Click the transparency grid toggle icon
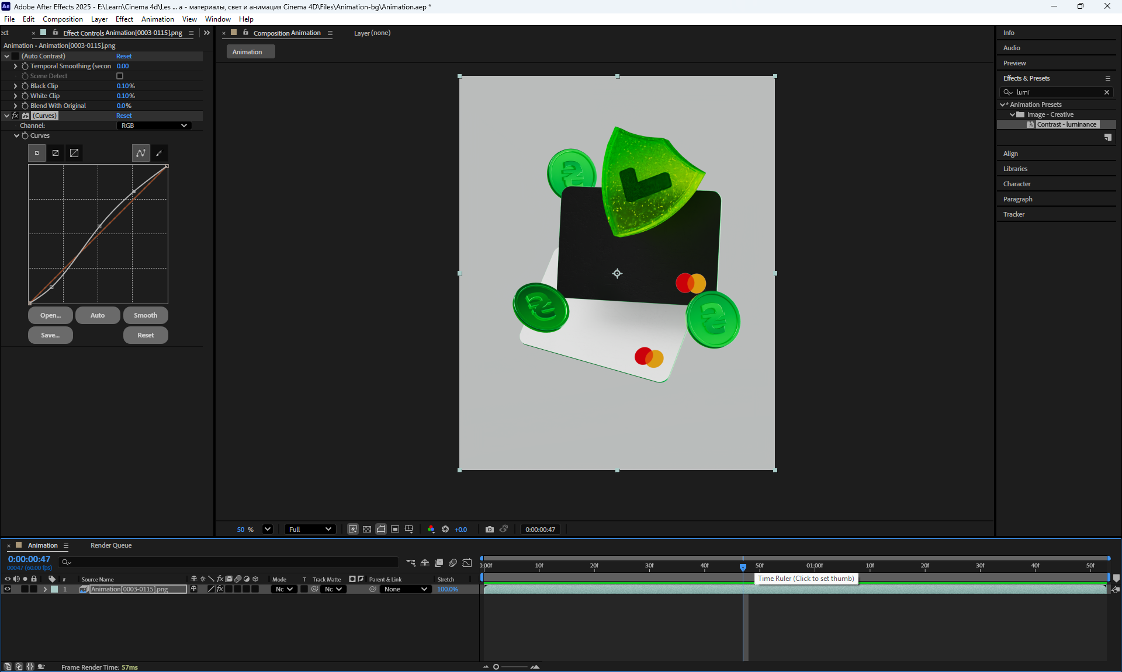Image resolution: width=1122 pixels, height=672 pixels. (367, 530)
